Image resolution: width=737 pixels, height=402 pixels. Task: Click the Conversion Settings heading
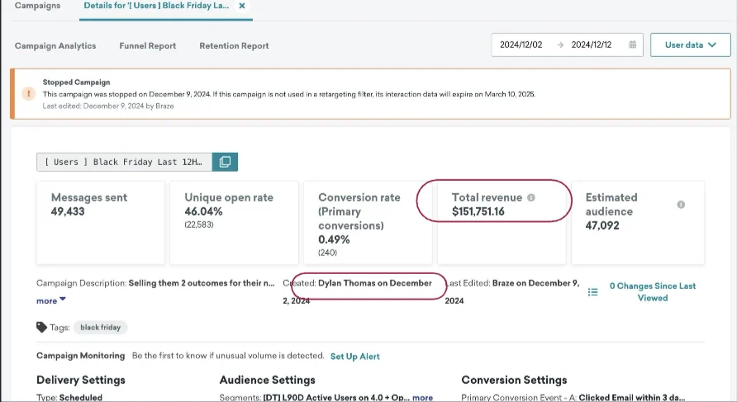[x=514, y=380]
